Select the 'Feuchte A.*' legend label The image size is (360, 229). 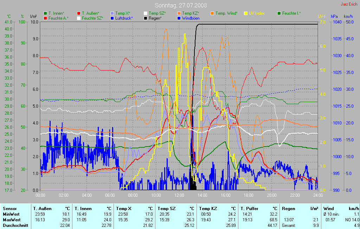pyautogui.click(x=59, y=18)
